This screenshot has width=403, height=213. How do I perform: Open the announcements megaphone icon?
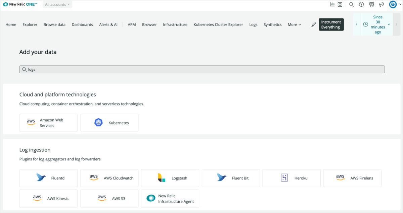(381, 4)
